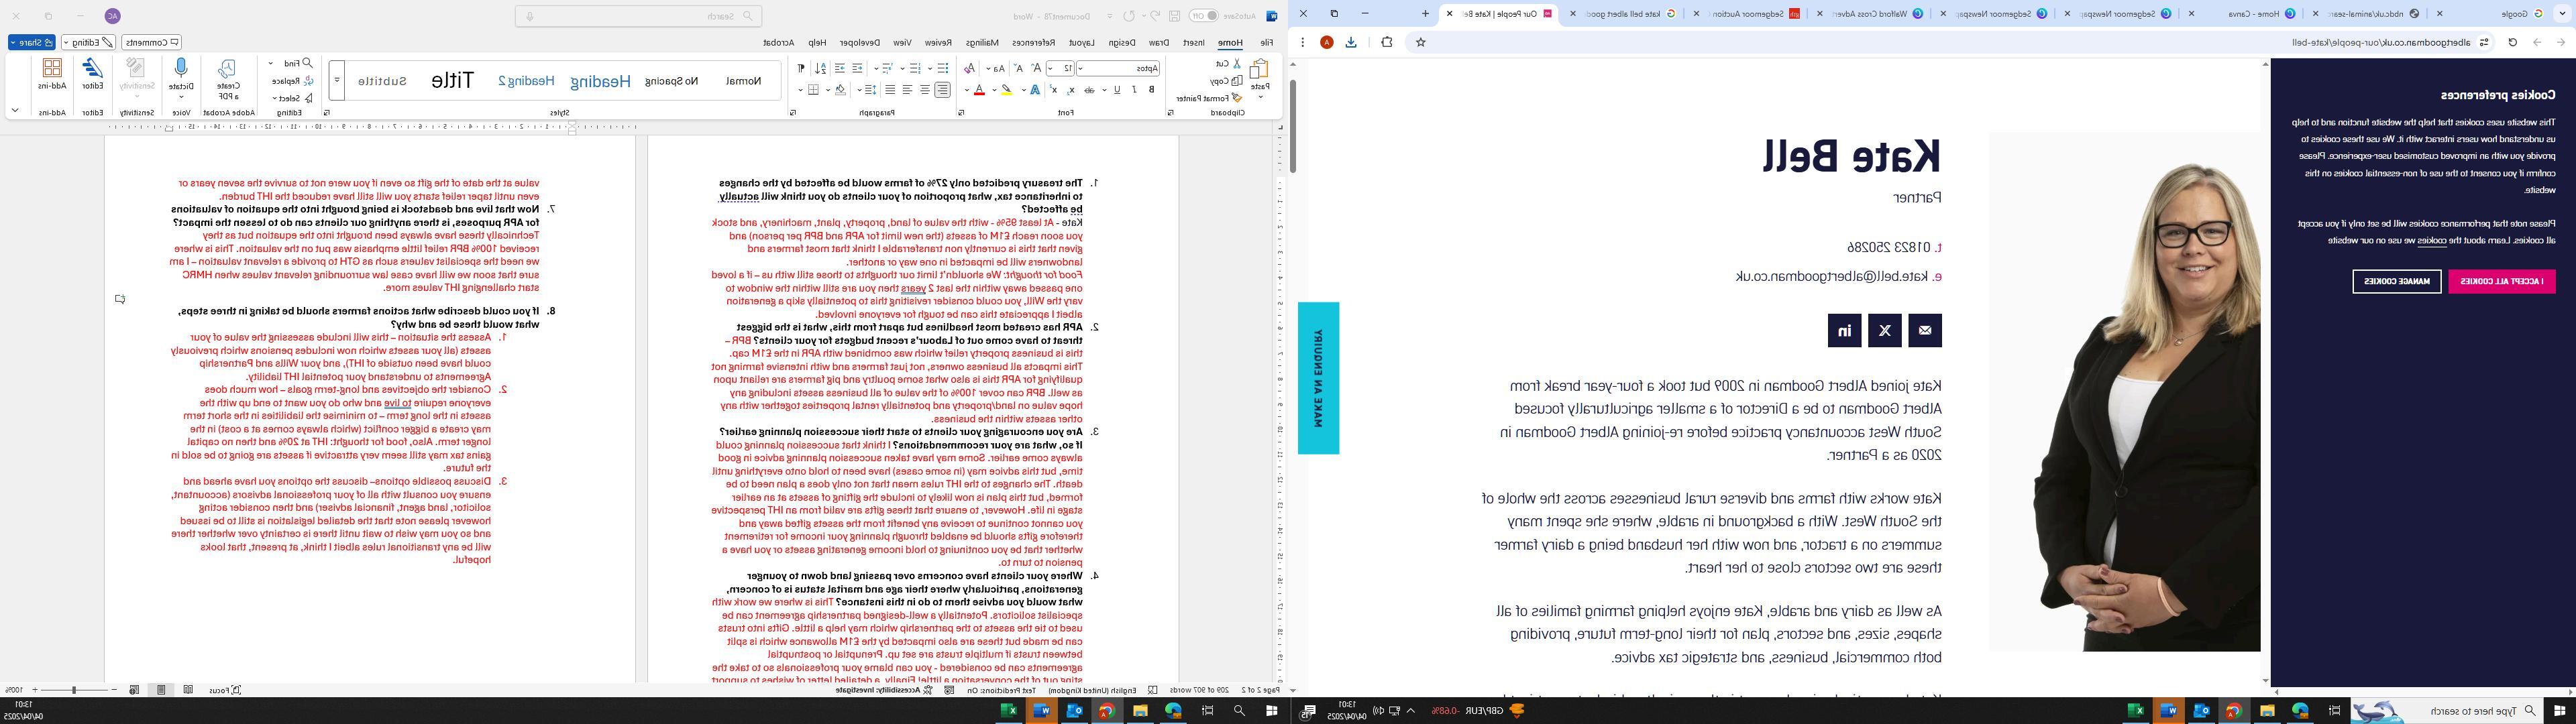Click the Chrome downloads icon
2576x724 pixels.
(1351, 42)
